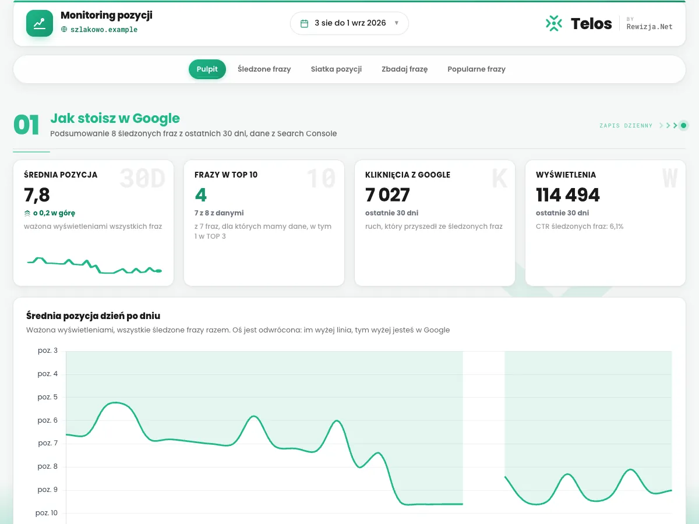
Task: Click the green chart app logo icon
Action: [x=40, y=23]
